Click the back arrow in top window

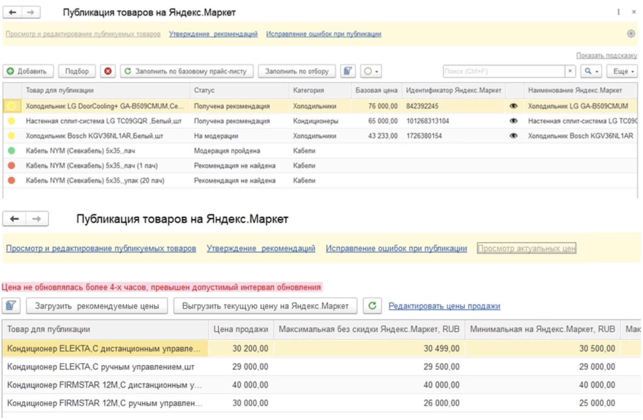[12, 12]
